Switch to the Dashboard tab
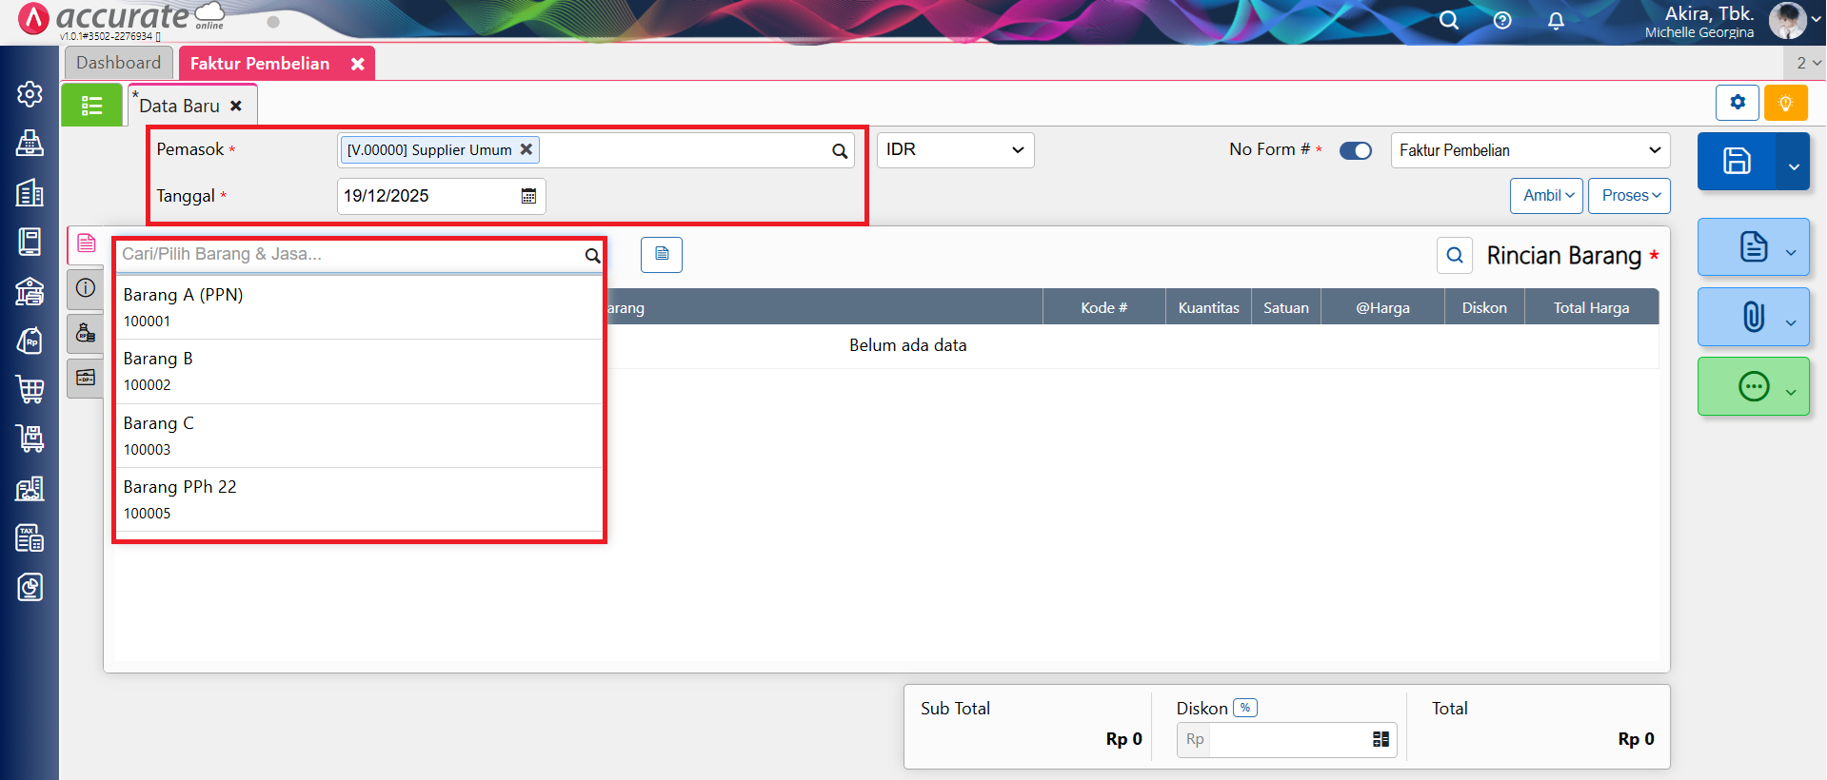The height and width of the screenshot is (780, 1827). pyautogui.click(x=119, y=63)
